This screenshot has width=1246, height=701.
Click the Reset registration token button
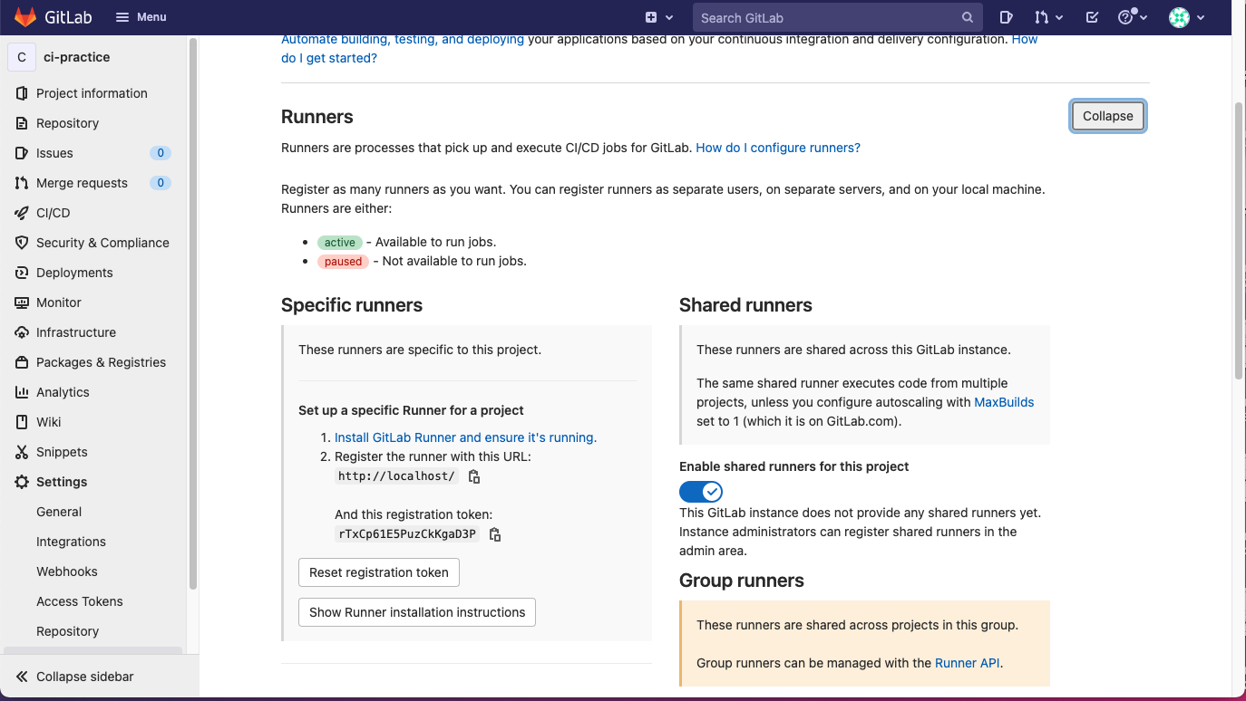point(378,572)
